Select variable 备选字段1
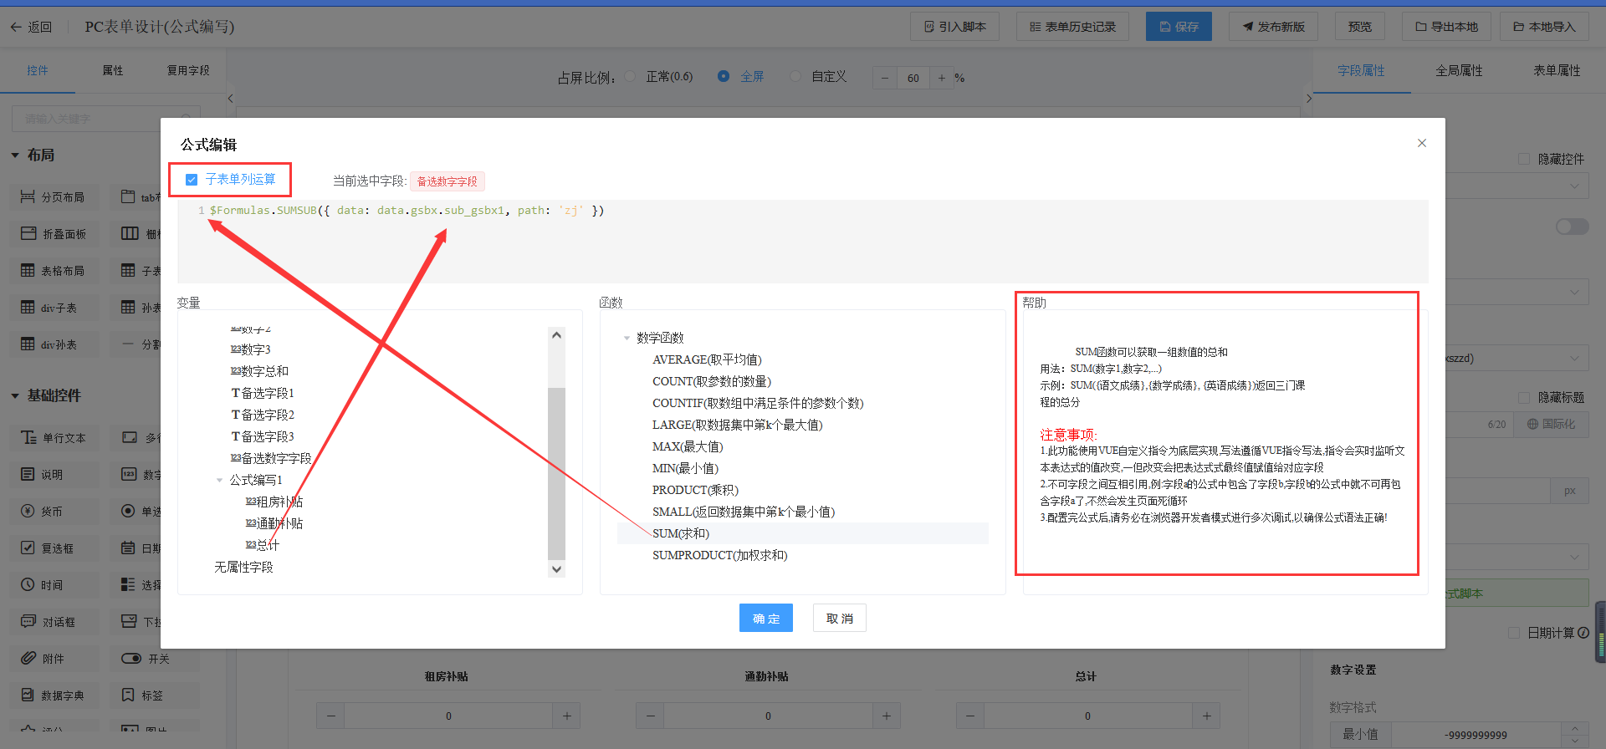This screenshot has width=1606, height=749. (x=263, y=393)
